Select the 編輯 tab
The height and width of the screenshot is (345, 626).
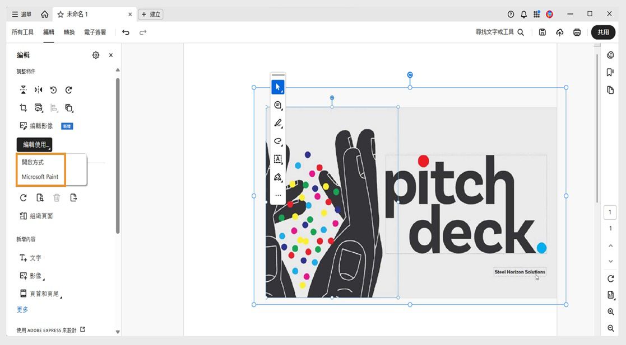pos(49,32)
